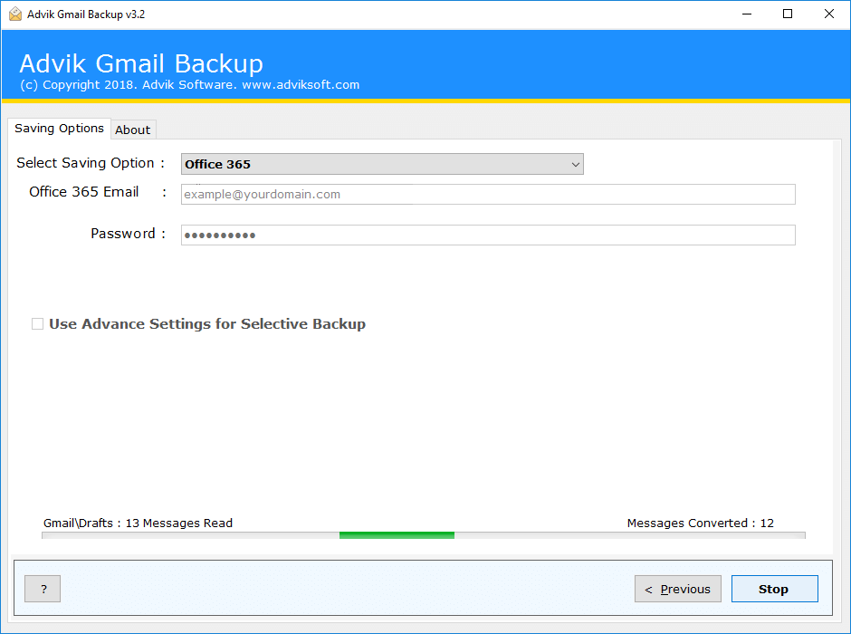
Task: Click the Stop button
Action: tap(774, 589)
